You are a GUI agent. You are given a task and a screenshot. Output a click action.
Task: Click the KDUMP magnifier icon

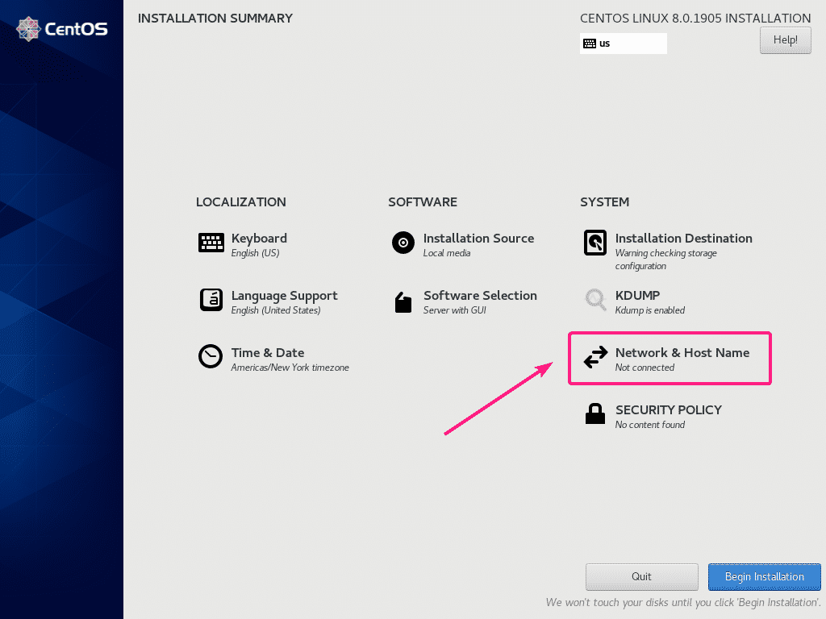pos(595,300)
